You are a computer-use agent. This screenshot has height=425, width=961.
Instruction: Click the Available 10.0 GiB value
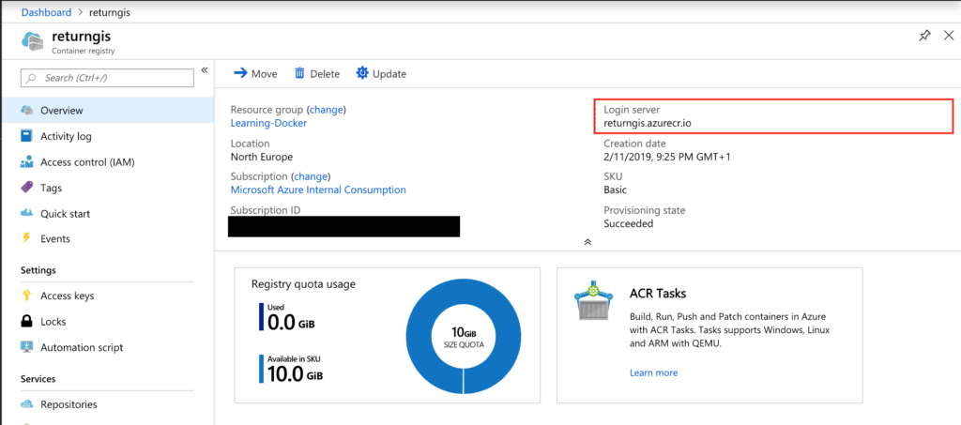pos(296,374)
